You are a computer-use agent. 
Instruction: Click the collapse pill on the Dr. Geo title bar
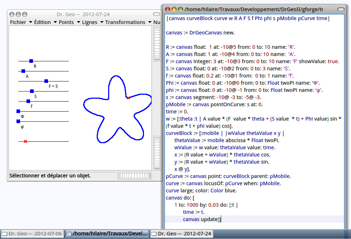click(x=157, y=14)
